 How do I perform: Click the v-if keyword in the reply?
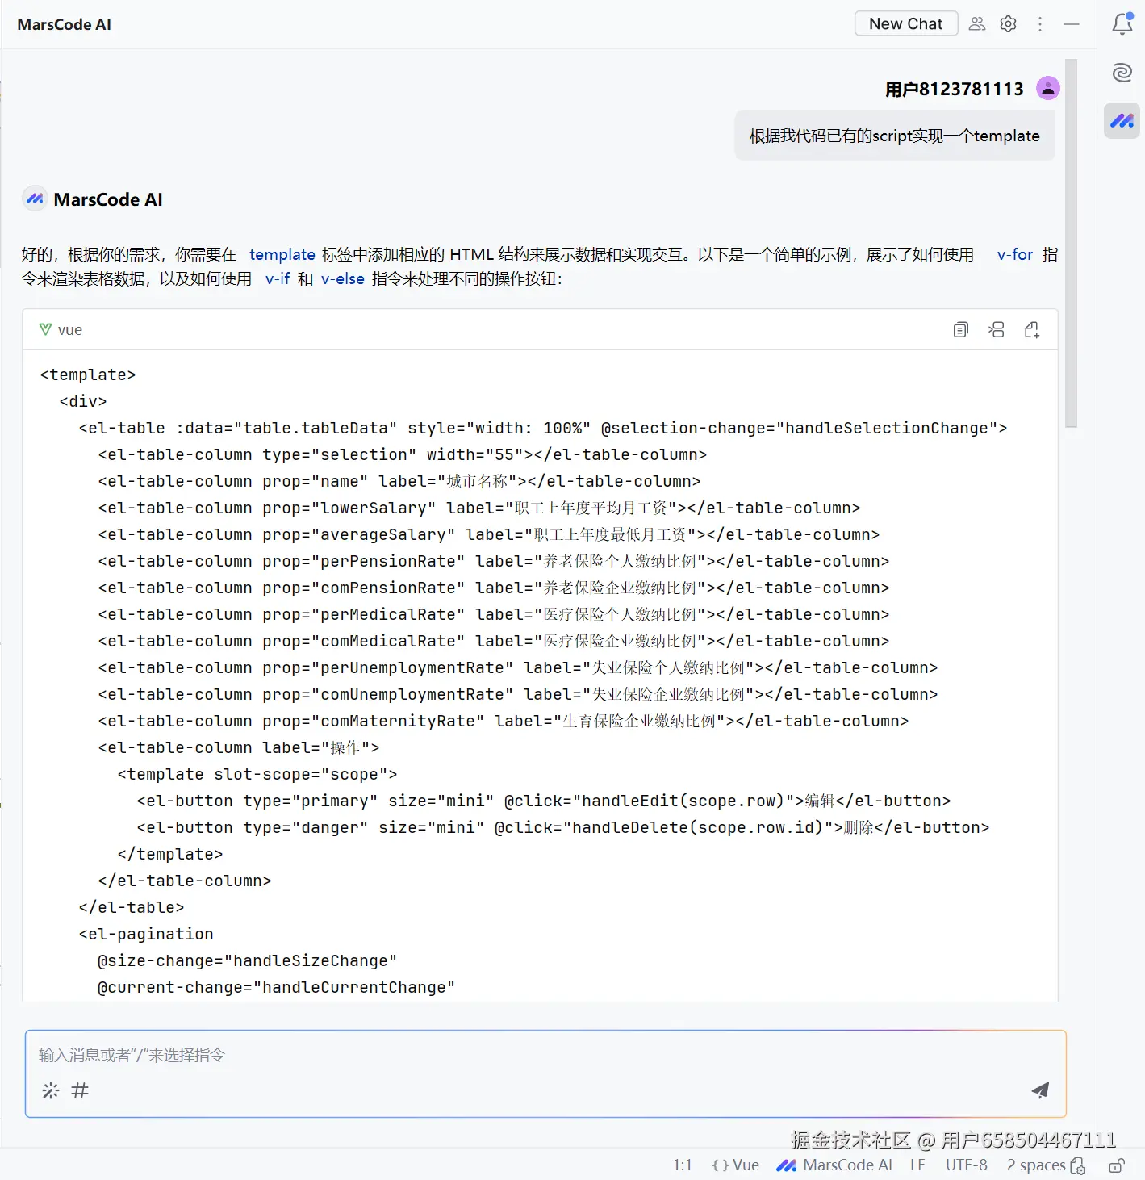(278, 278)
